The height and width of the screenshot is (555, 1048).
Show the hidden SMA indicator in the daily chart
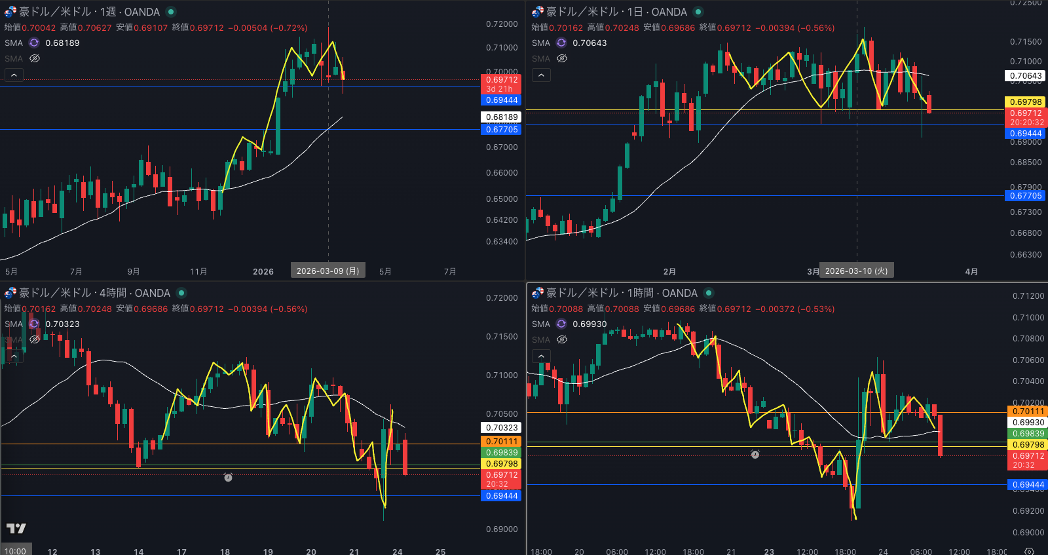(x=562, y=58)
